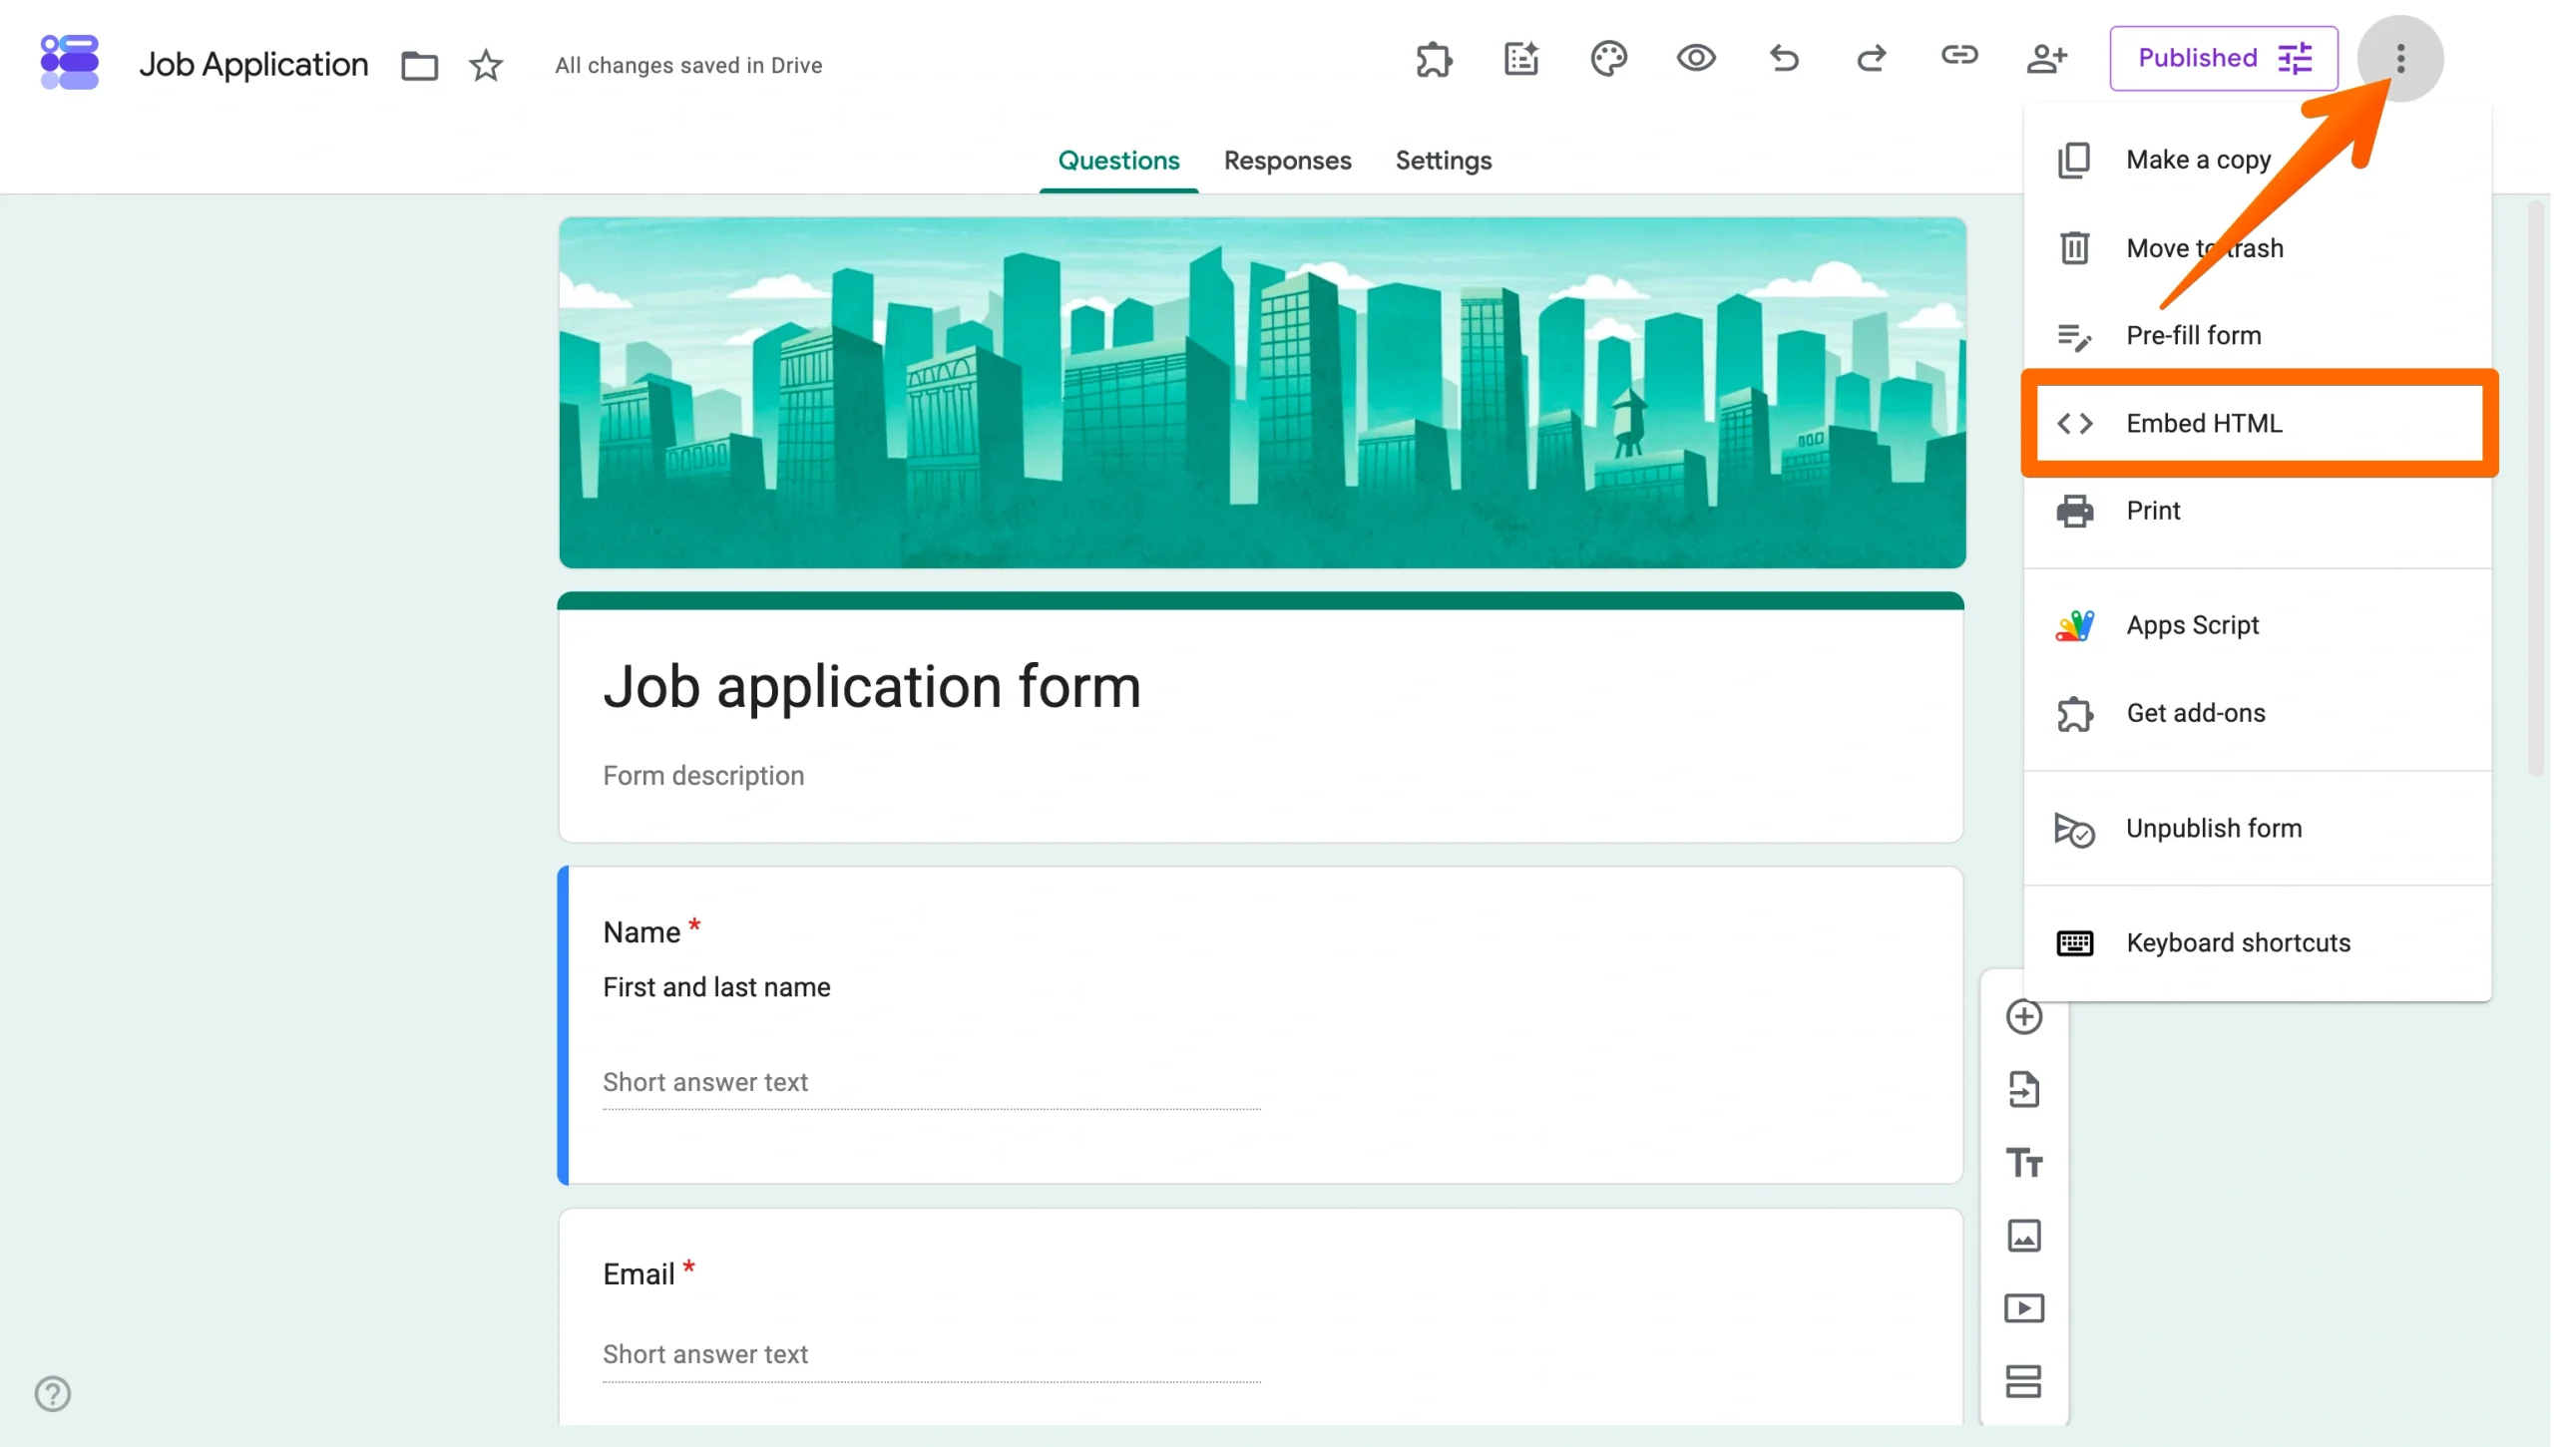Insert an image into the form
This screenshot has width=2554, height=1447.
coord(2024,1236)
